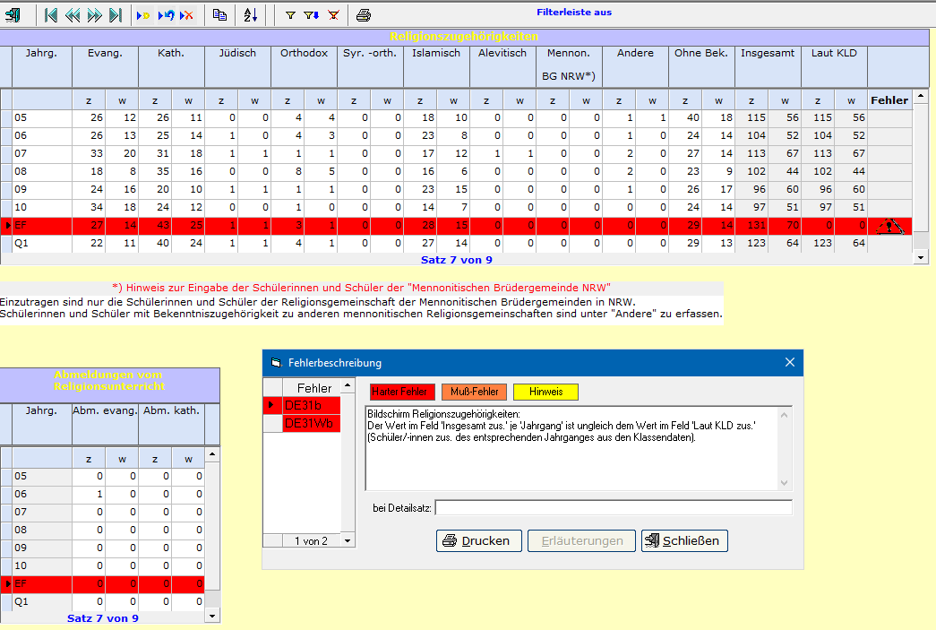Click the yellow Hinweis legend swatch

point(545,392)
